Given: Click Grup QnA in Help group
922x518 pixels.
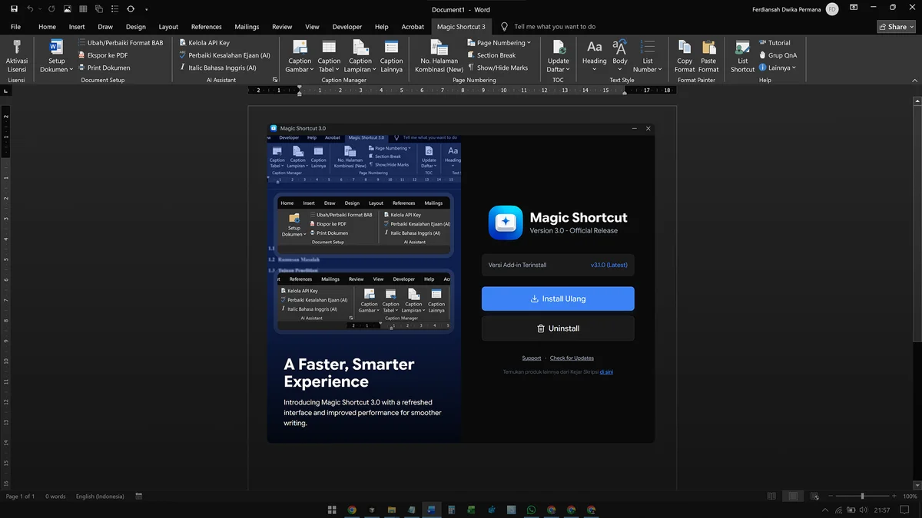Looking at the screenshot, I should click(777, 55).
